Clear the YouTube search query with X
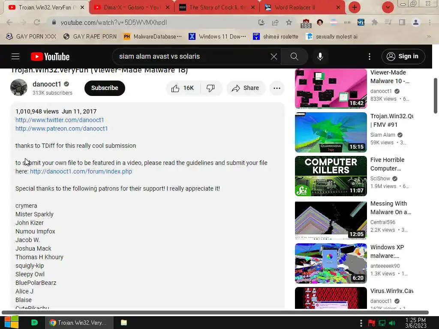The width and height of the screenshot is (439, 329). [274, 57]
